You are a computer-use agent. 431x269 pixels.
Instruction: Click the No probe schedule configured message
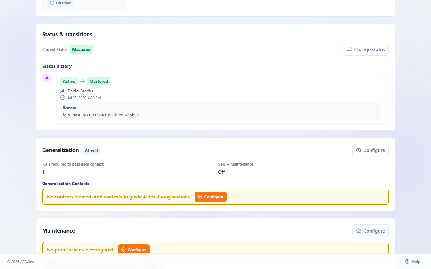81,250
